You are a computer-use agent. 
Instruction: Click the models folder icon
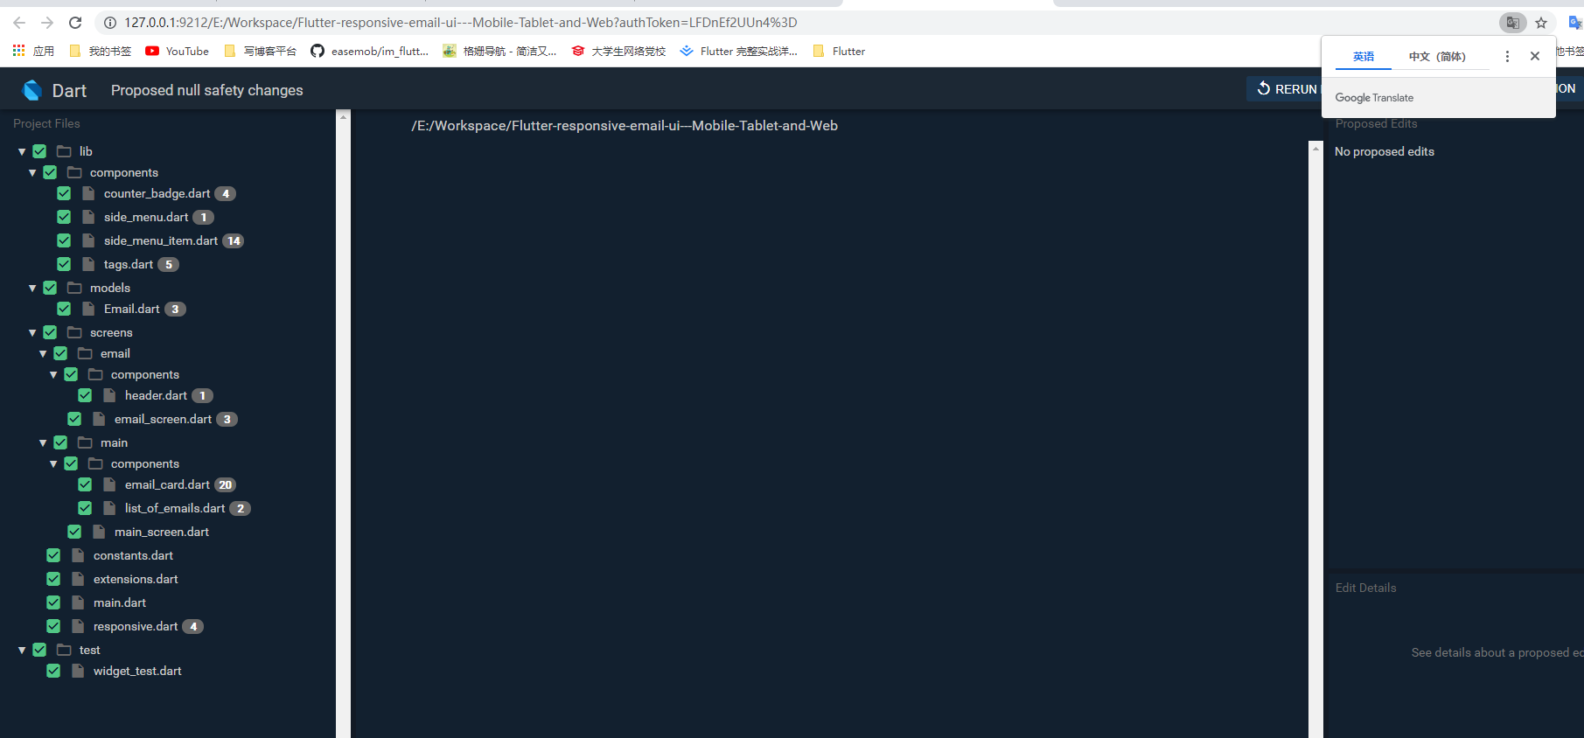74,288
